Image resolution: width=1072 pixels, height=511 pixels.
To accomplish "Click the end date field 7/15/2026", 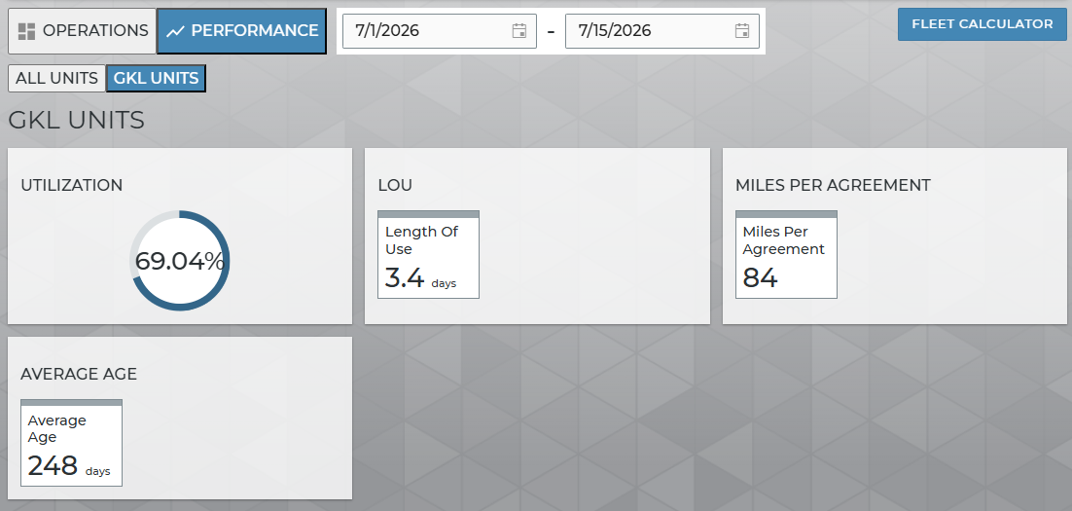I will (661, 31).
